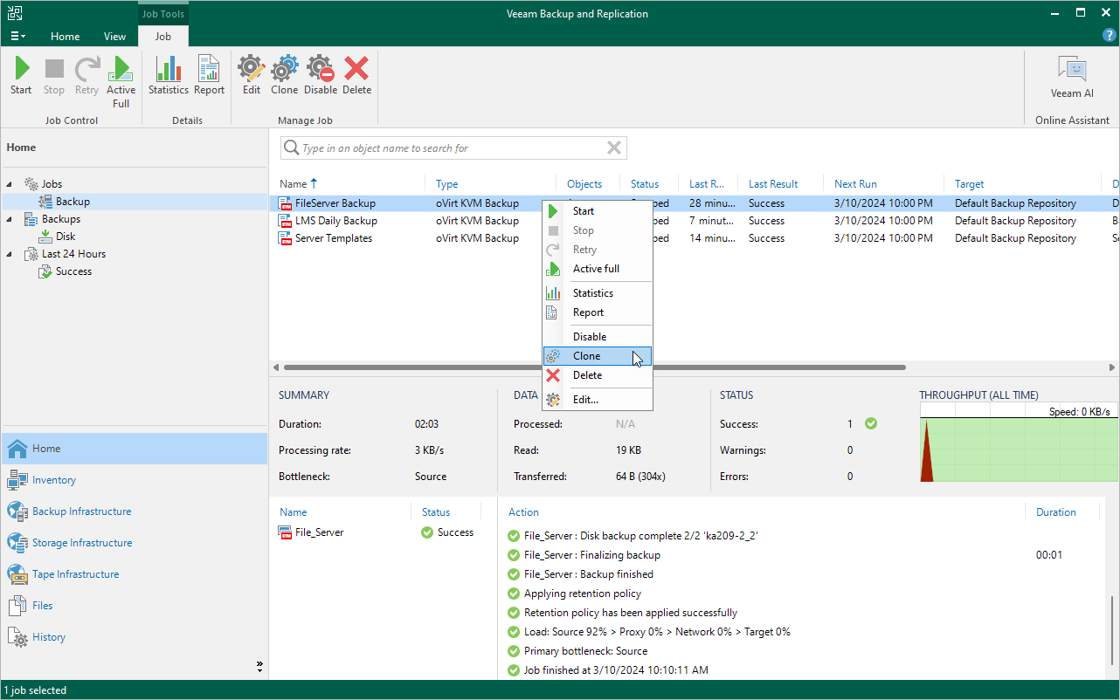Image resolution: width=1120 pixels, height=700 pixels.
Task: Open Tape Infrastructure navigation pane
Action: (x=135, y=574)
